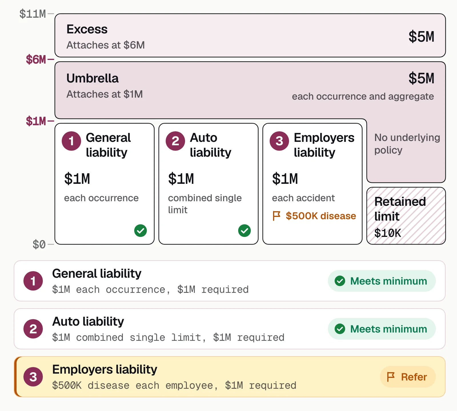Click '$1M combined single limit, $1M required' text
Viewport: 457px width, 411px height.
168,337
